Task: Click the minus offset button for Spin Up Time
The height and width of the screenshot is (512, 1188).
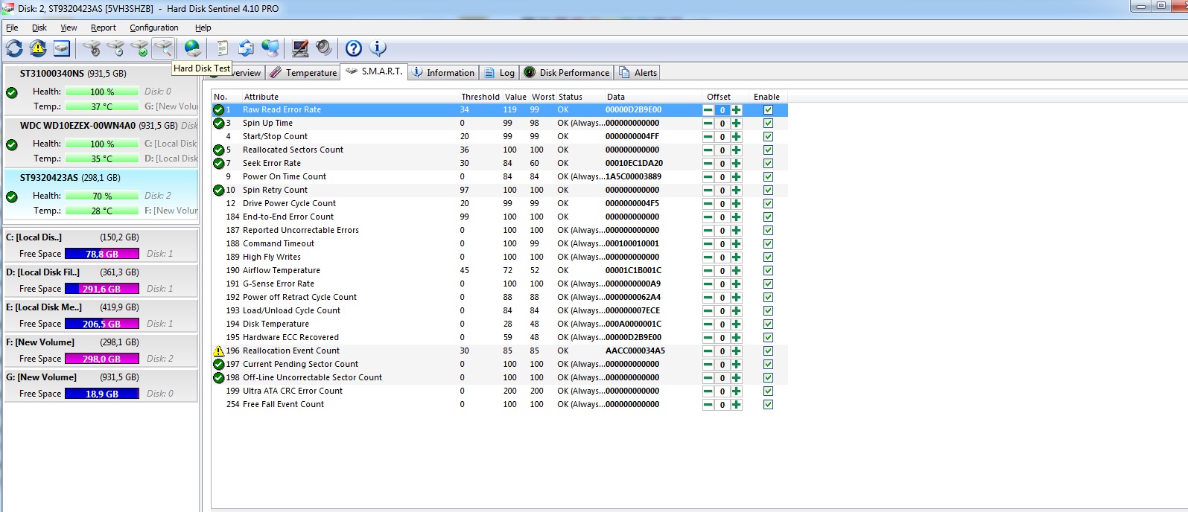Action: pyautogui.click(x=708, y=124)
